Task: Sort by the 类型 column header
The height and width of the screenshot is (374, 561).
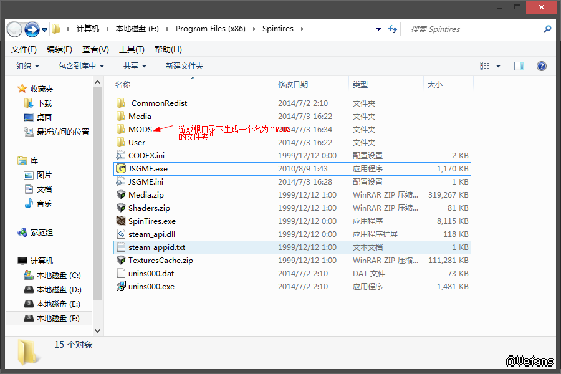Action: point(360,85)
